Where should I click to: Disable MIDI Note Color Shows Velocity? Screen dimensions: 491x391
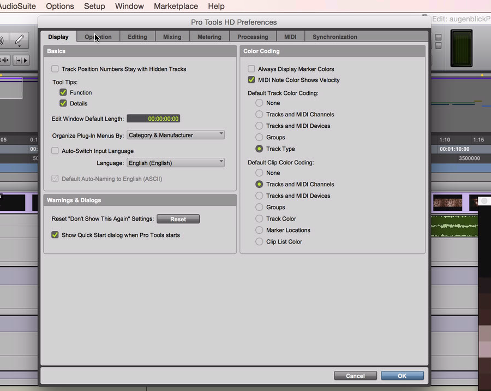[x=252, y=80]
